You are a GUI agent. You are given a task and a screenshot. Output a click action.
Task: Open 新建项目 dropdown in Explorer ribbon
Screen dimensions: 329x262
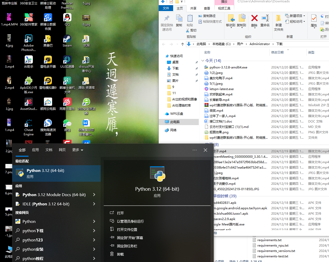tap(295, 16)
